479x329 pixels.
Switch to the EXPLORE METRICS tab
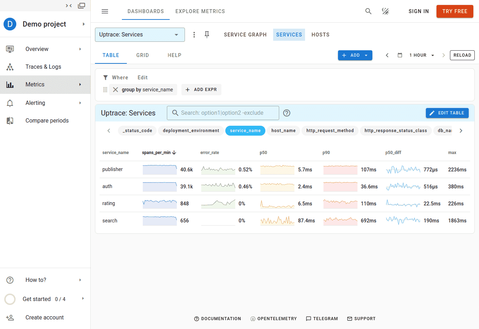pyautogui.click(x=200, y=11)
